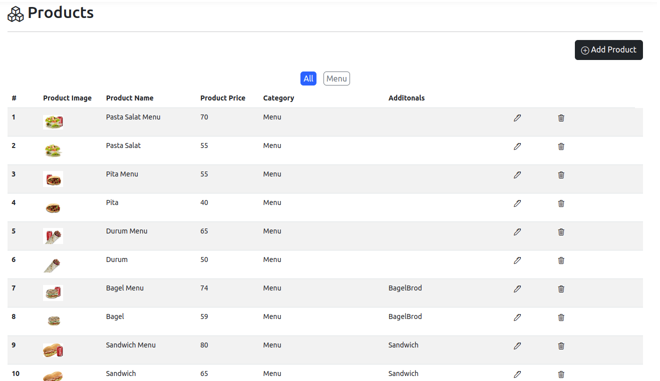Click the Pasta Salat Menu product image
Screen dimensions: 660x381
coord(53,121)
